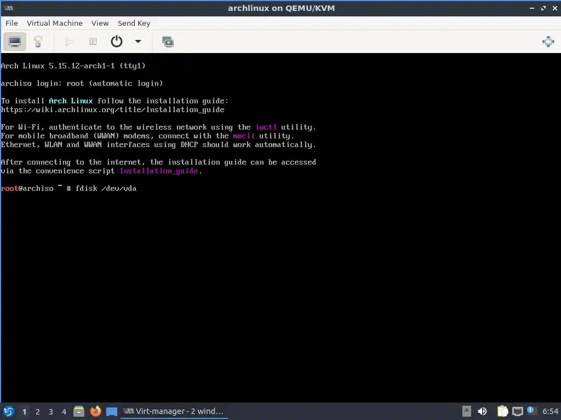561x420 pixels.
Task: Click the magenta mmcli text in console
Action: [244, 136]
